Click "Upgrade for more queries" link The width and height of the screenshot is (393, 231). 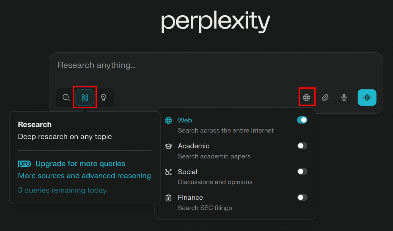pos(80,164)
